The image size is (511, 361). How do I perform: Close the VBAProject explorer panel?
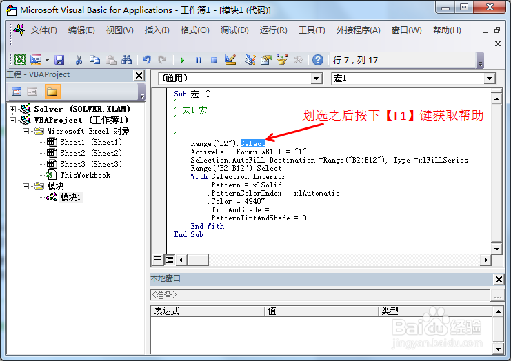pyautogui.click(x=139, y=76)
